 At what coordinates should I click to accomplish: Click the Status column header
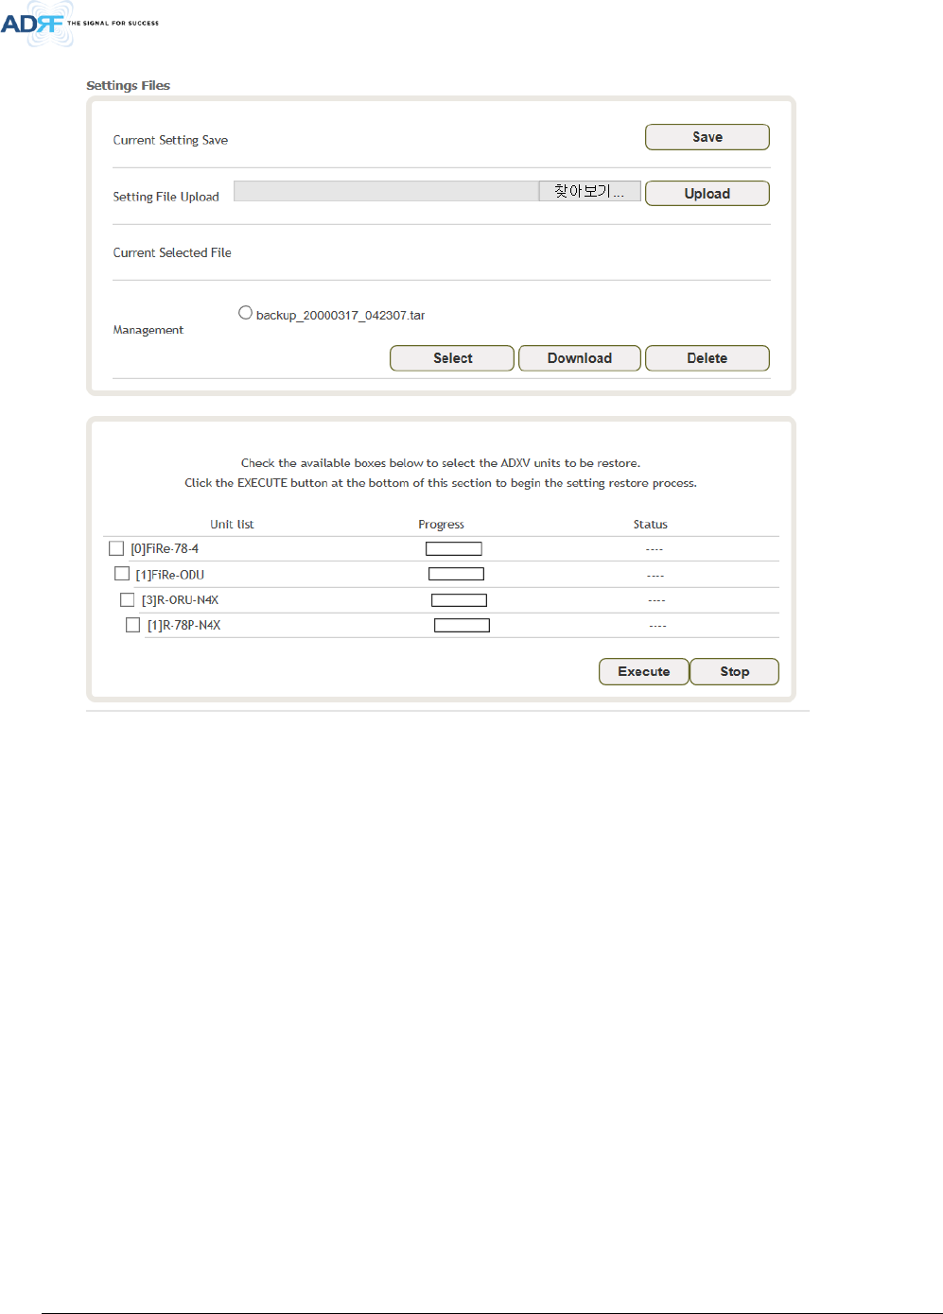click(x=651, y=525)
